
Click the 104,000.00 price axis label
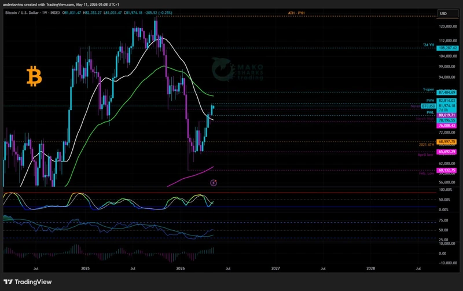[447, 56]
